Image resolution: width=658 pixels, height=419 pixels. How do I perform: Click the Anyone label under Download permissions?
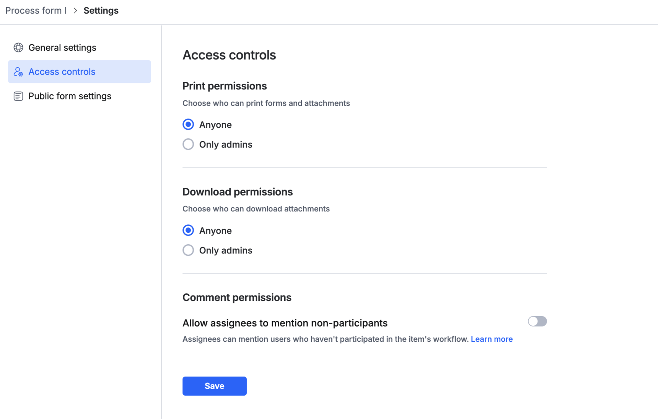click(215, 231)
